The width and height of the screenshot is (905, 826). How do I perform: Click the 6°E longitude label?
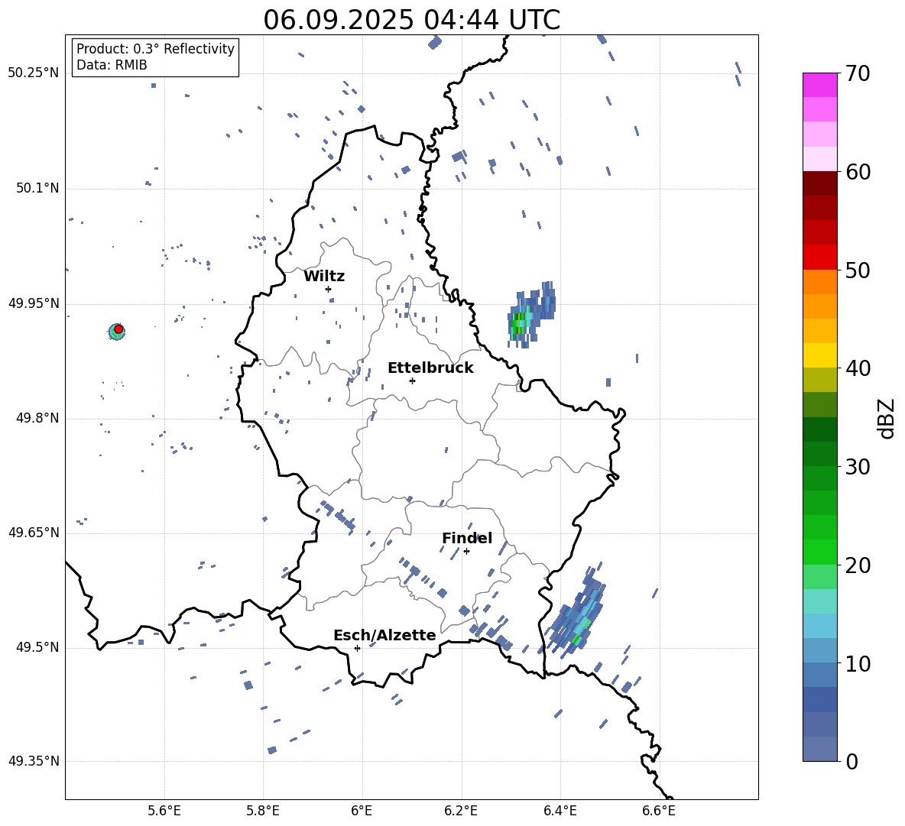click(x=362, y=811)
